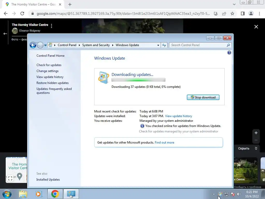Expand arrow after System and Security breadcrumb
The height and width of the screenshot is (199, 265).
(x=113, y=45)
